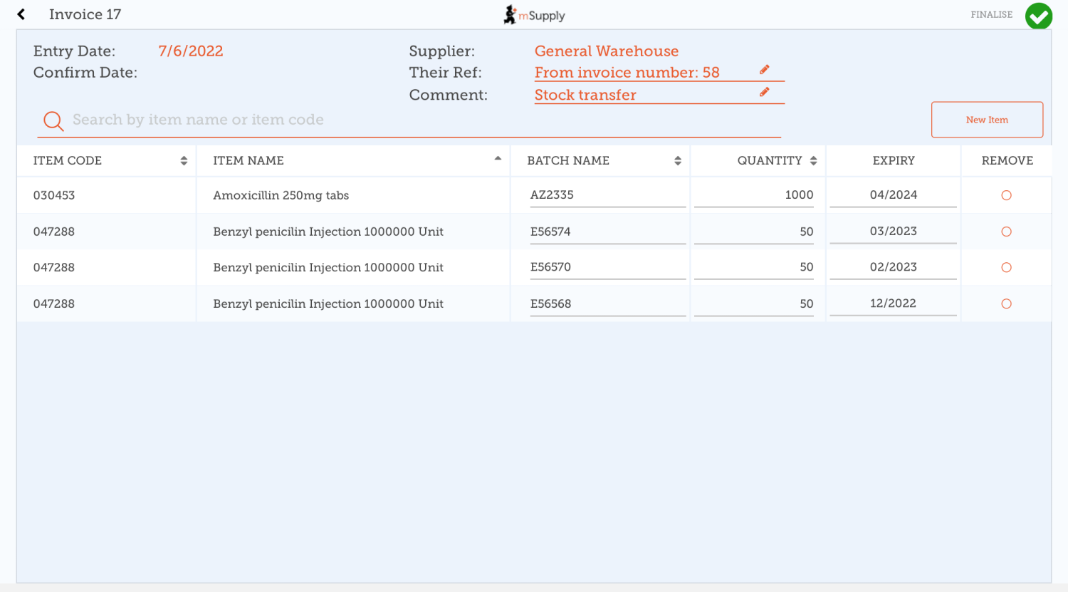Edit batch name field AZ2335
Screen dimensions: 1068x592
point(607,195)
